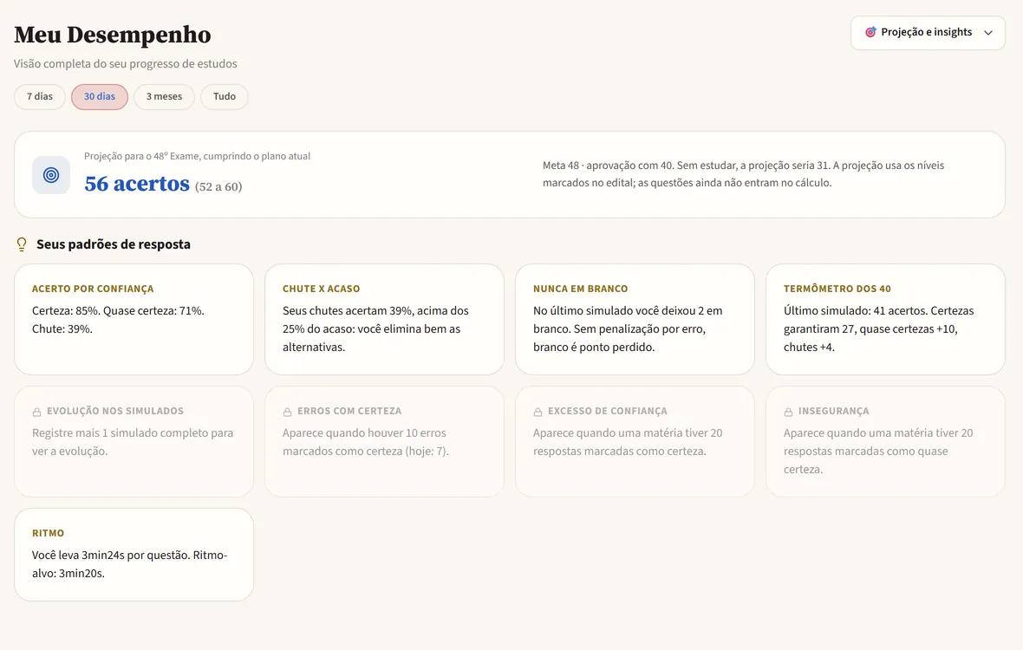Click 'No último simulado você deixou 2' text
The image size is (1023, 650).
(x=628, y=328)
